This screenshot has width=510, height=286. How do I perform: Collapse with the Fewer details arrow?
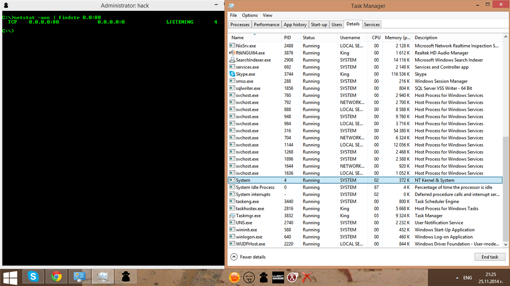click(x=234, y=257)
